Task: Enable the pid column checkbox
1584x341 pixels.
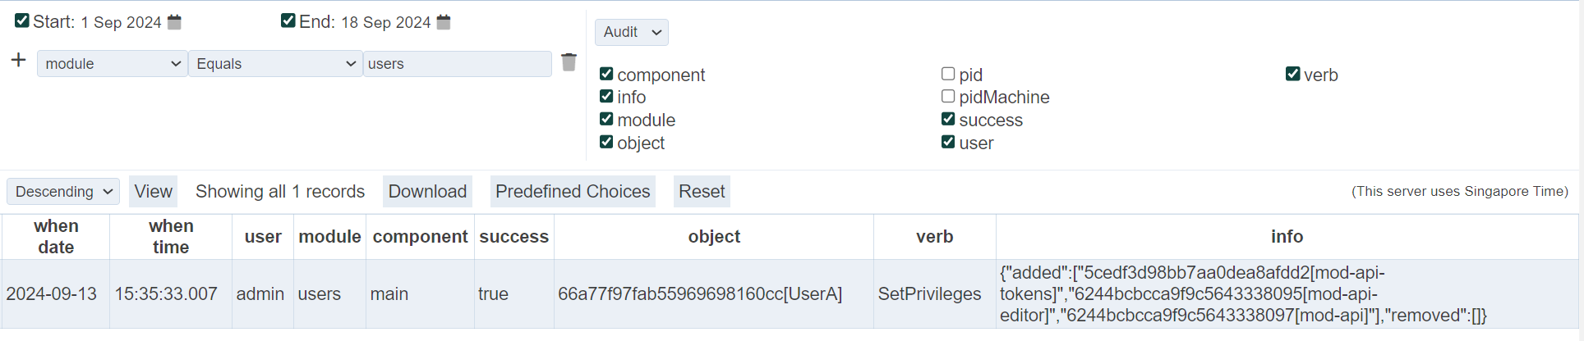Action: pos(948,74)
